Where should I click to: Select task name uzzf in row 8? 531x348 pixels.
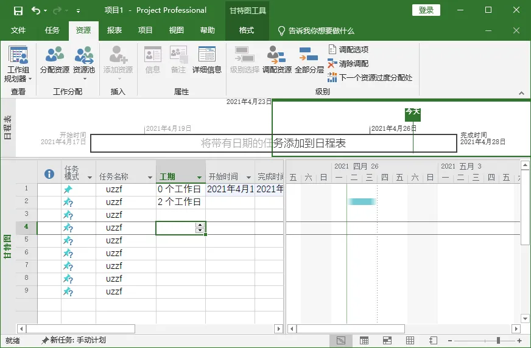114,279
